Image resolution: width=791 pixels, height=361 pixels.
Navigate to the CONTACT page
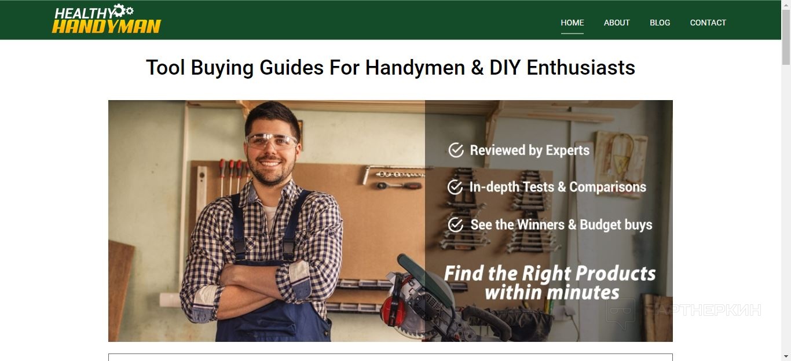tap(708, 23)
